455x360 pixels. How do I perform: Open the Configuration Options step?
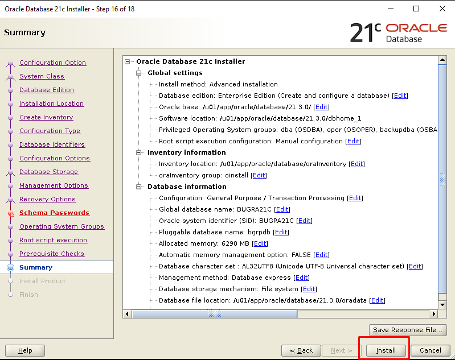click(55, 158)
